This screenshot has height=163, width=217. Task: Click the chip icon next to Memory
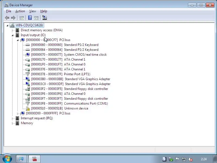pyautogui.click(x=17, y=123)
